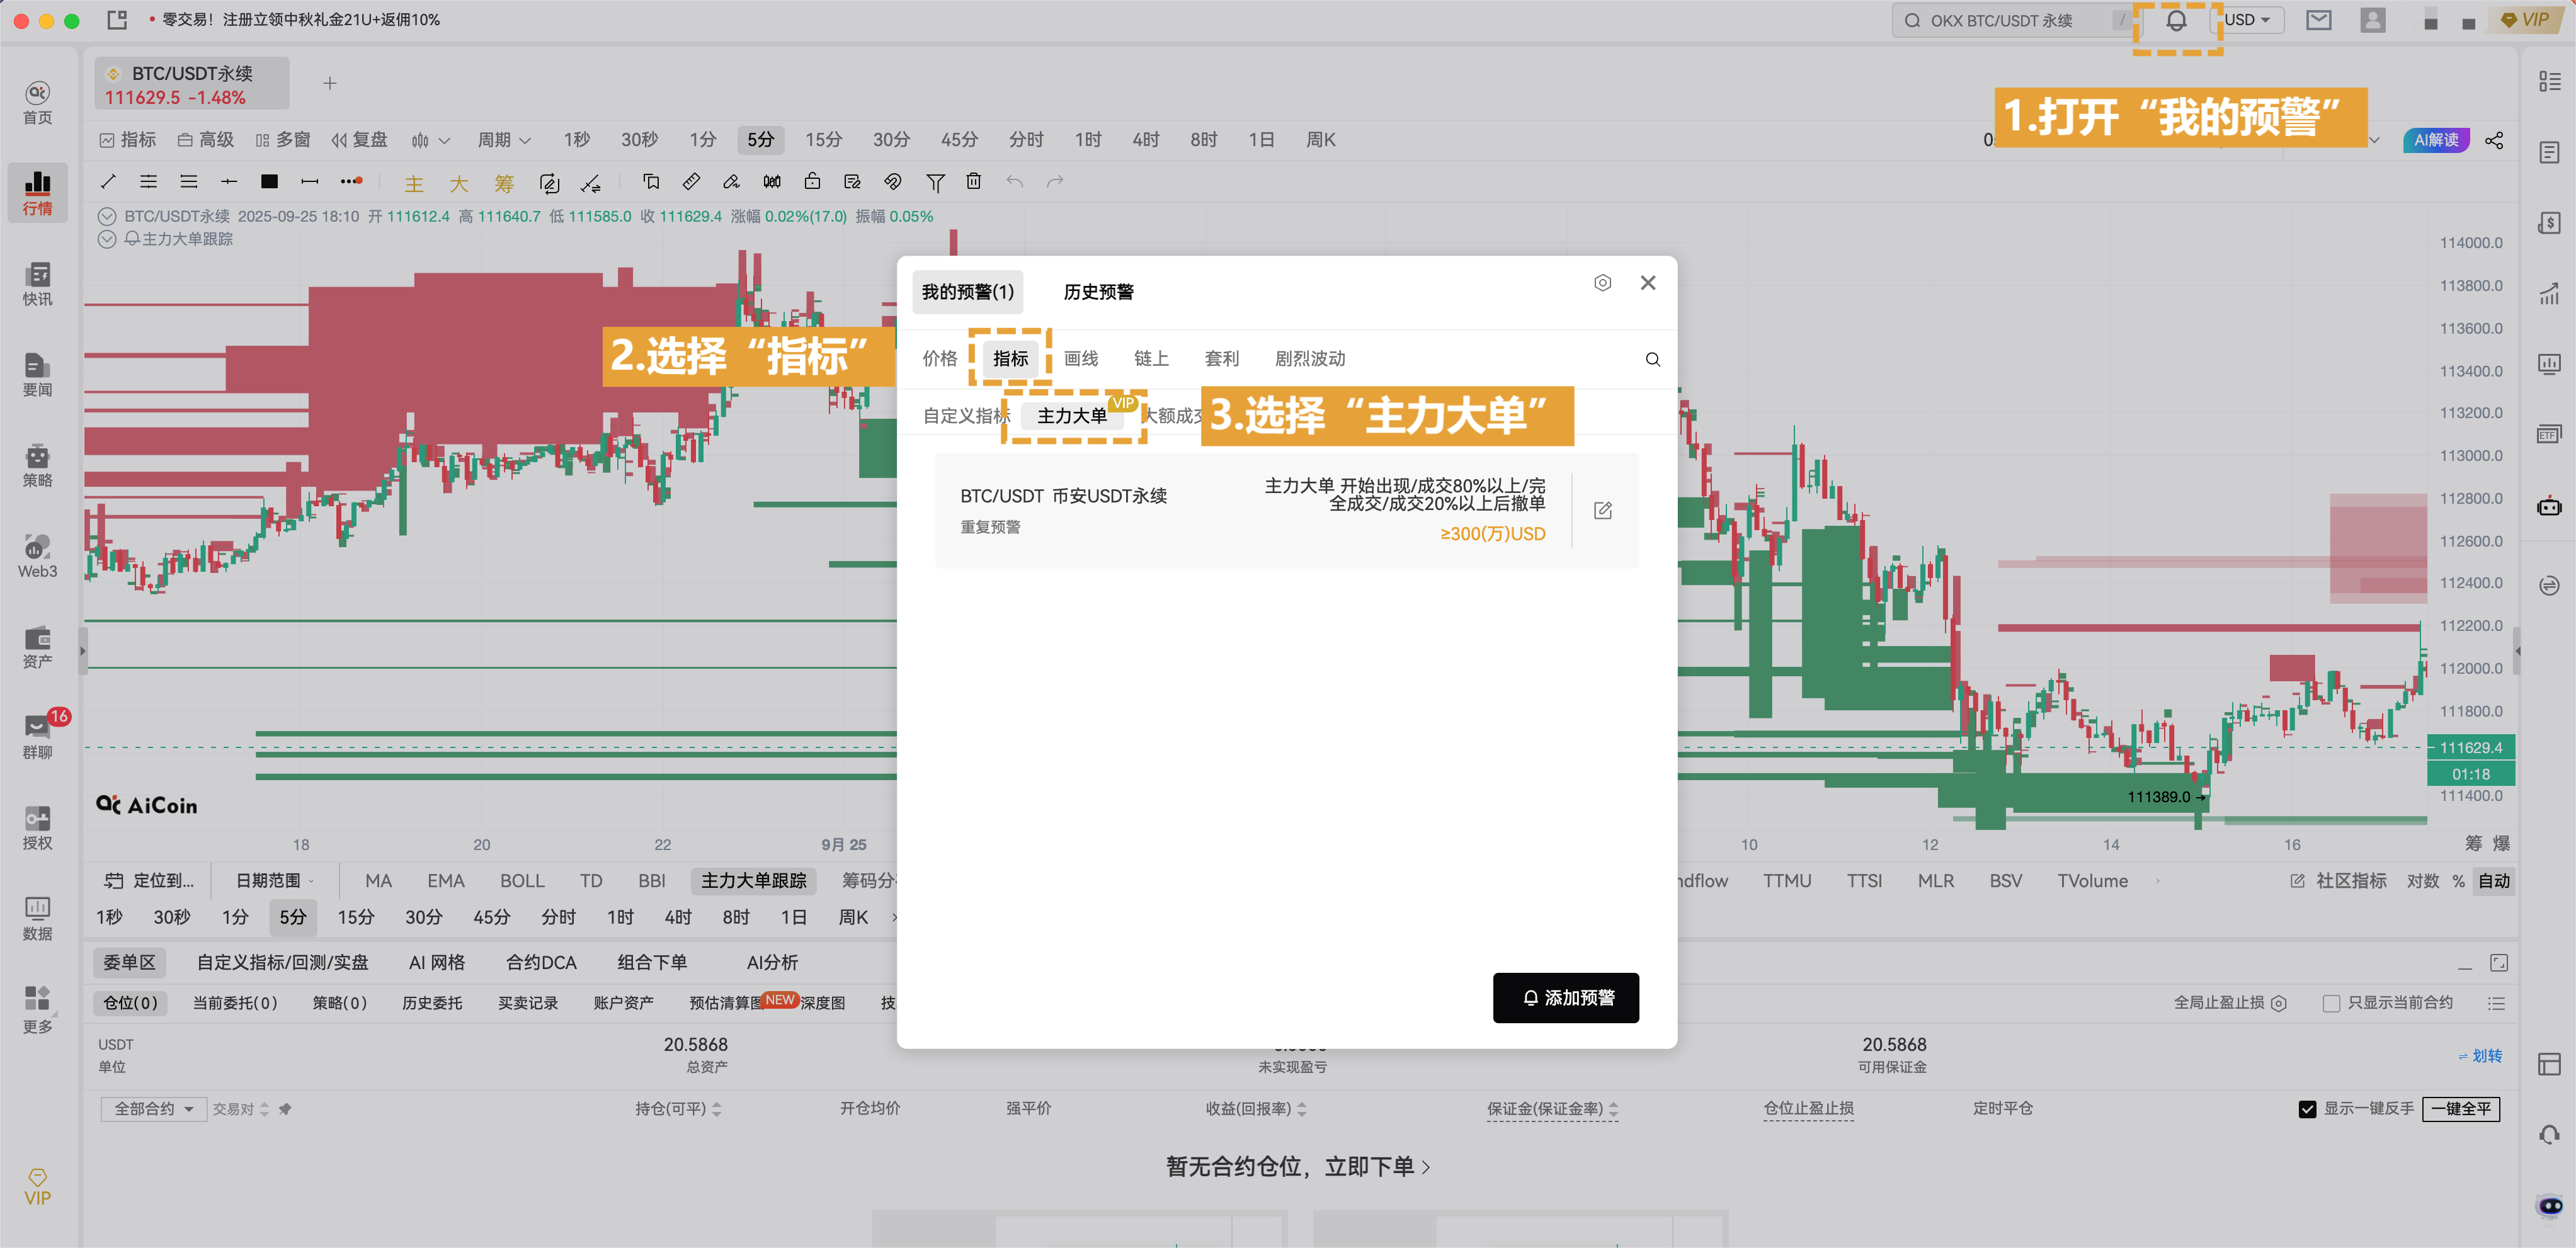Open the notifications bell icon
This screenshot has width=2576, height=1248.
pyautogui.click(x=2177, y=20)
